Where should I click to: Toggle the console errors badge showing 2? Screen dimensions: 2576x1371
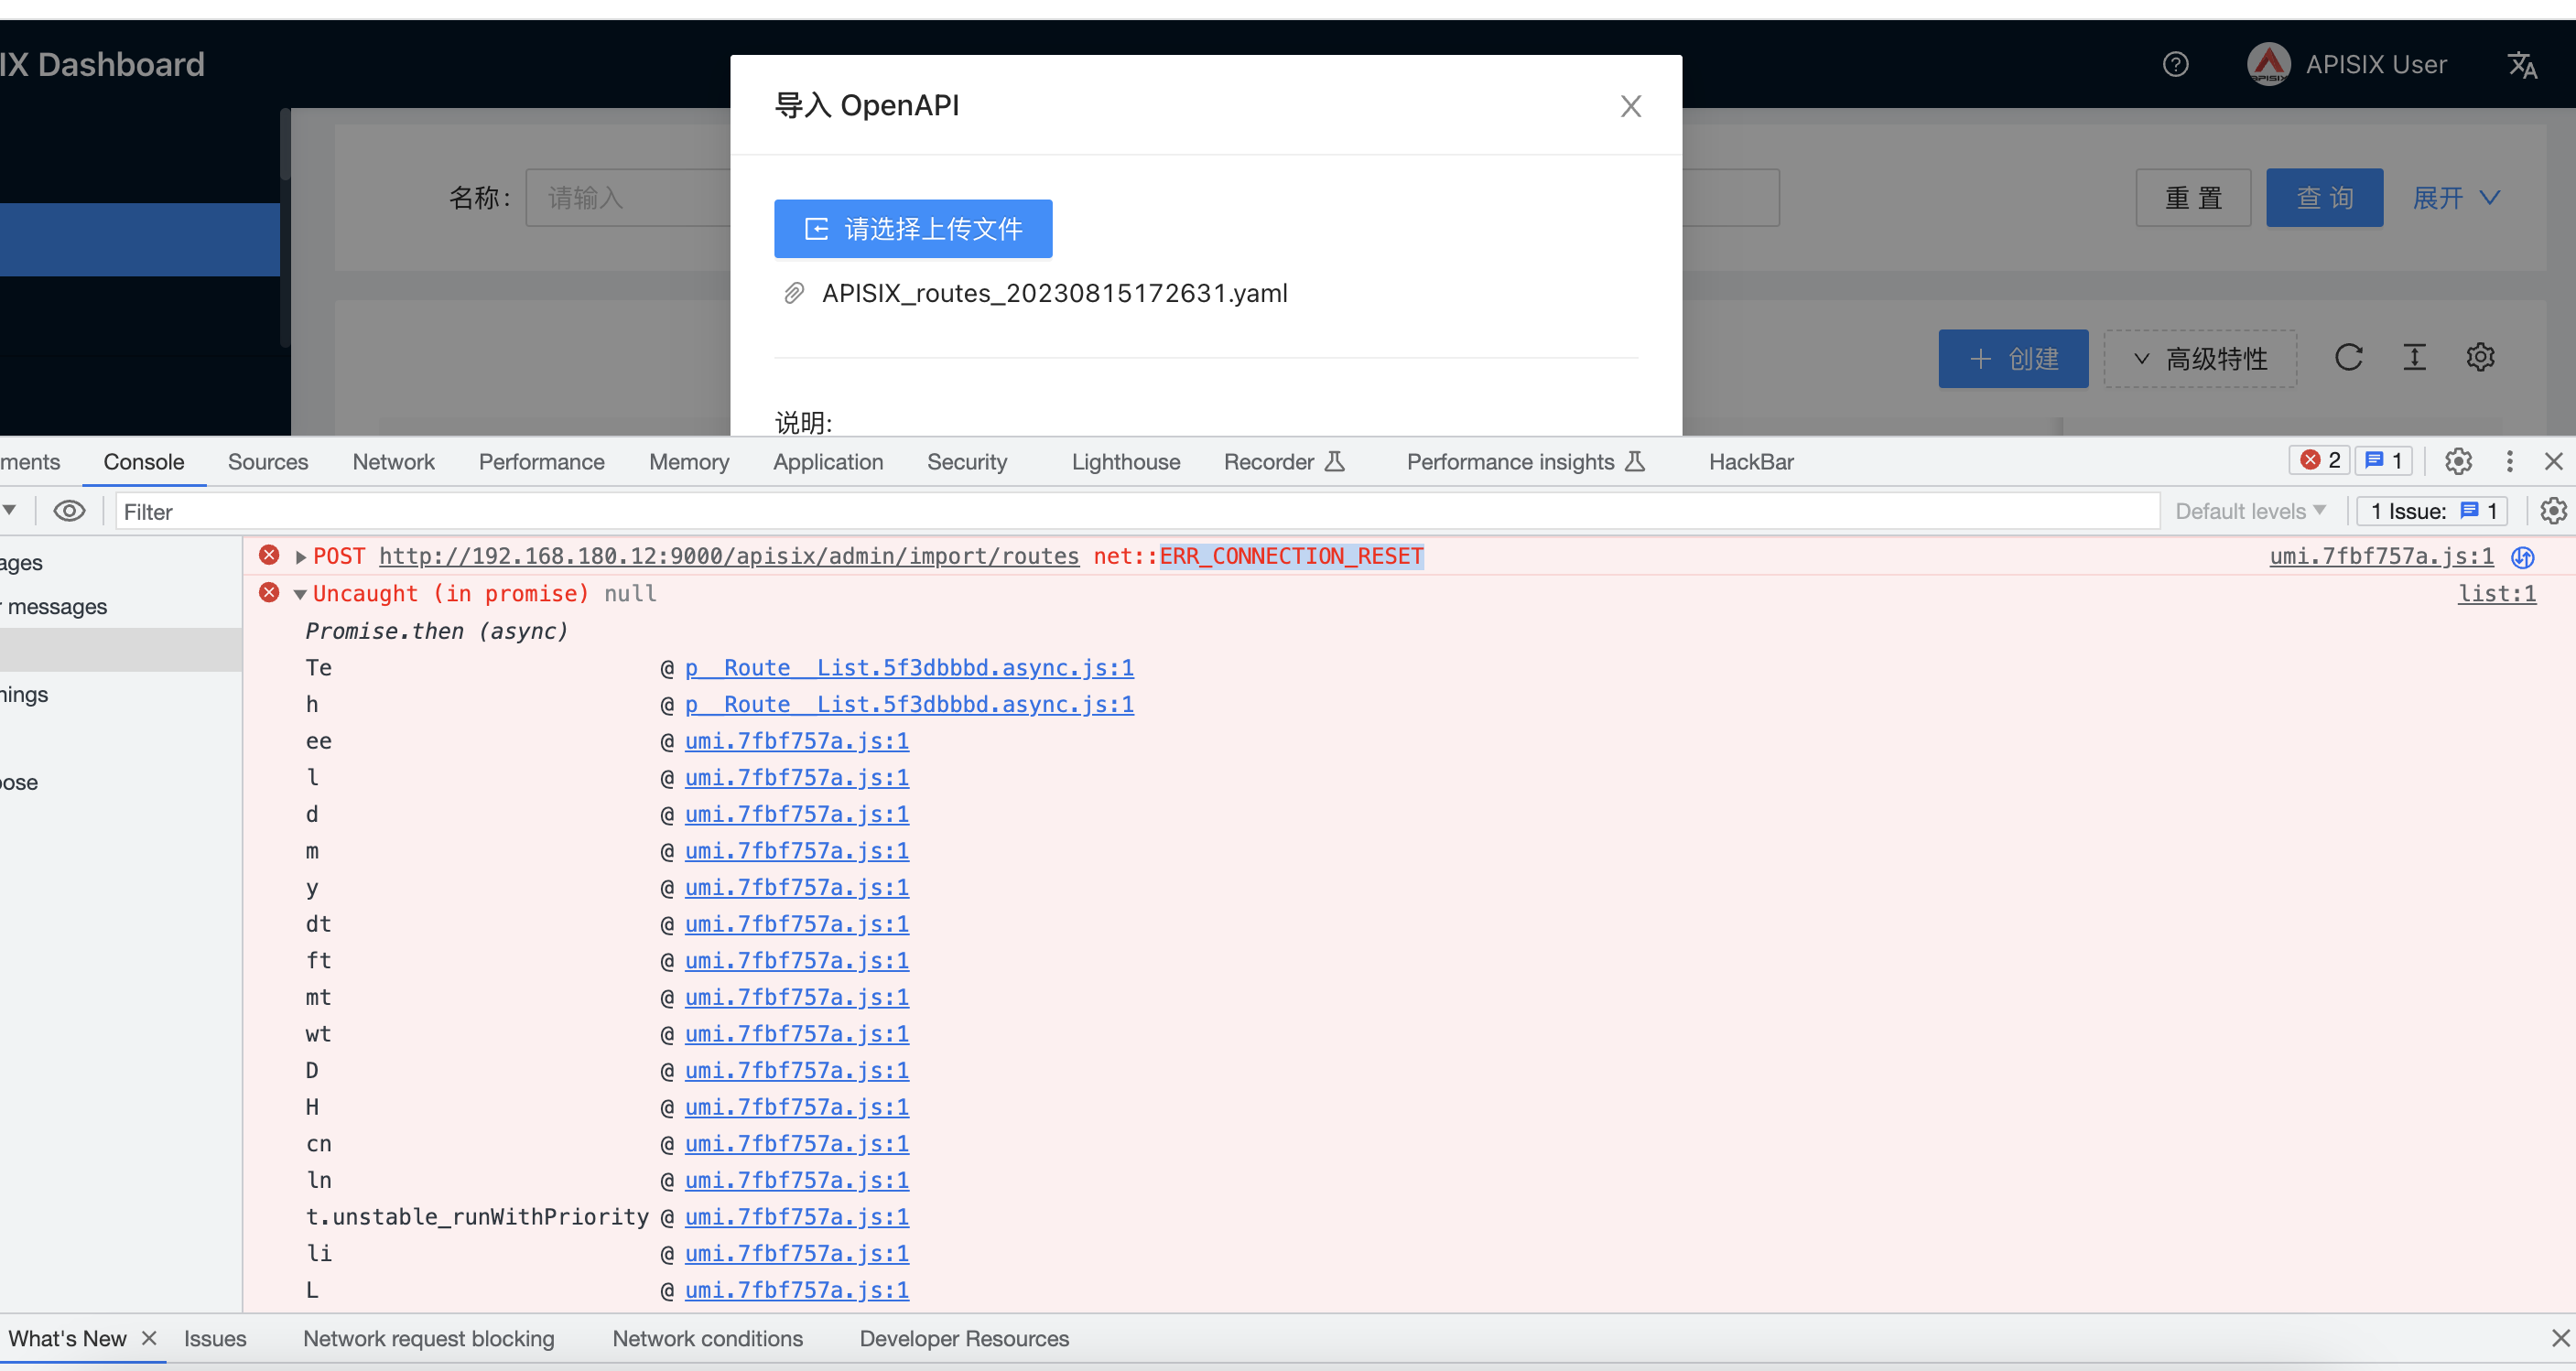tap(2319, 459)
